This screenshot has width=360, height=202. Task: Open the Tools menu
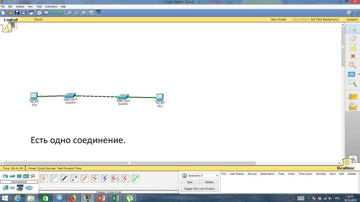(39, 6)
